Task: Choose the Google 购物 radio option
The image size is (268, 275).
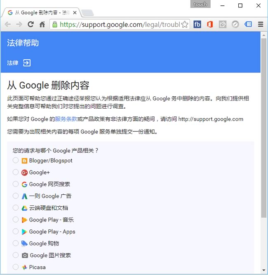Action: [x=16, y=243]
